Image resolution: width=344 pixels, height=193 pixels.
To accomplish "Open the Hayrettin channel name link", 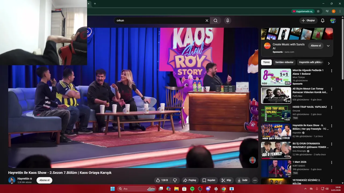I will (23, 179).
